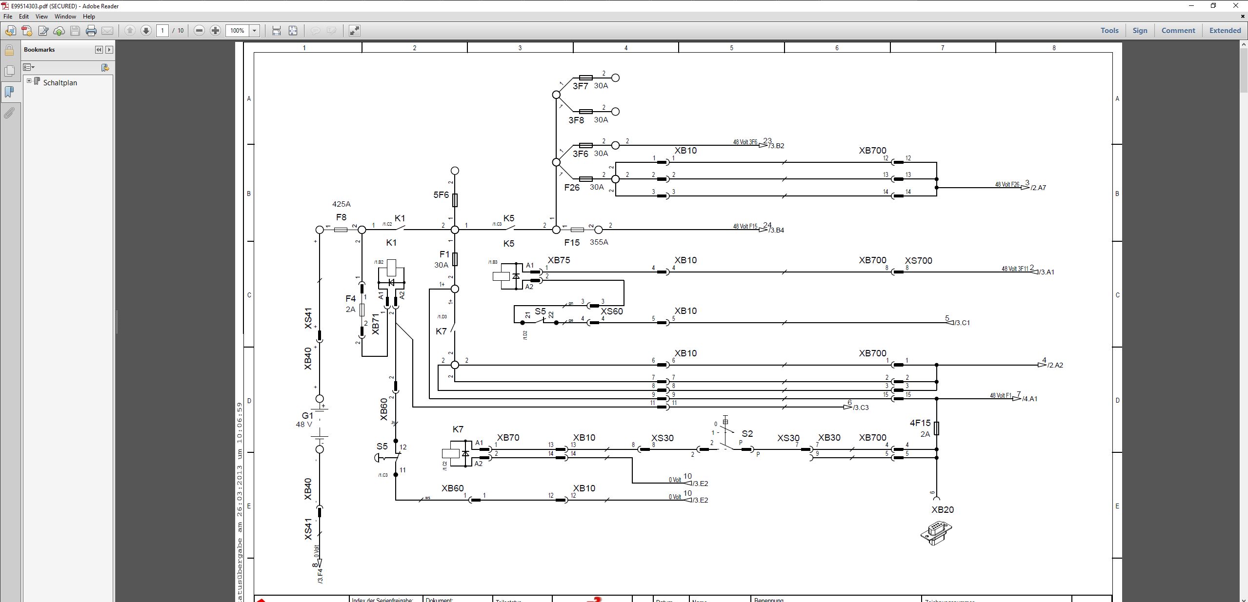Click the '355A' rating text

click(x=599, y=242)
